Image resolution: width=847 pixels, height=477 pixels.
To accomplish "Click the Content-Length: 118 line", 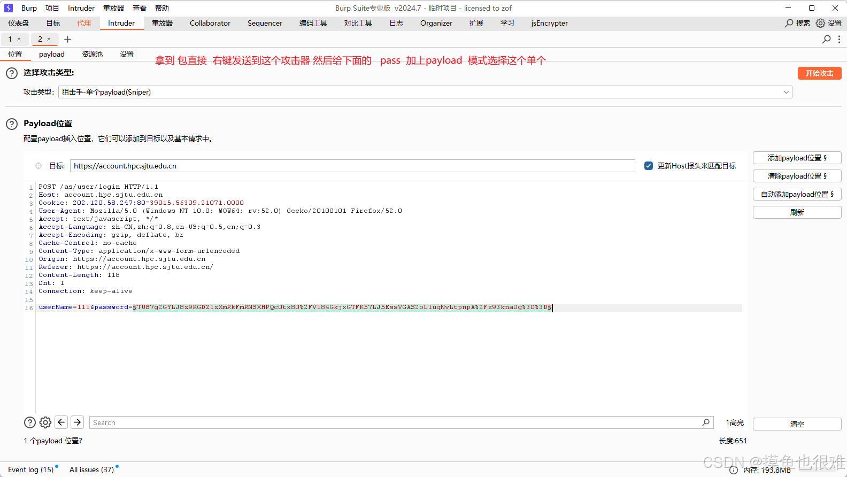I will (79, 275).
